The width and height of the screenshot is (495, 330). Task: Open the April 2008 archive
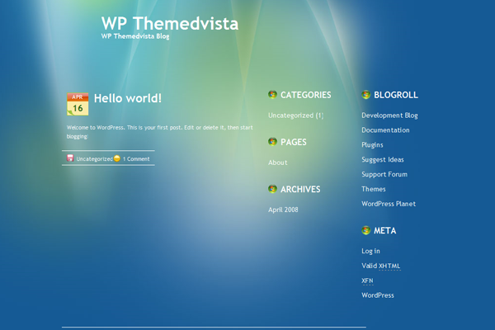tap(283, 210)
